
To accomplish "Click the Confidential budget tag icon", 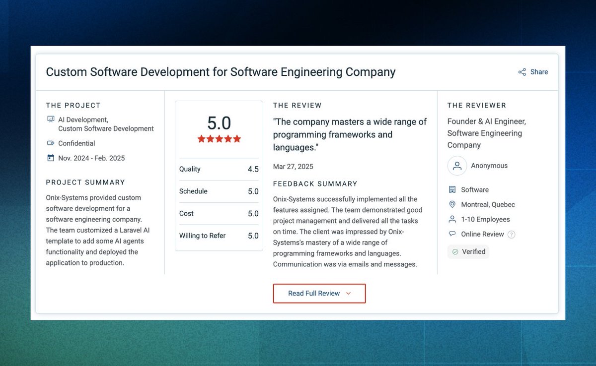I will pos(50,143).
